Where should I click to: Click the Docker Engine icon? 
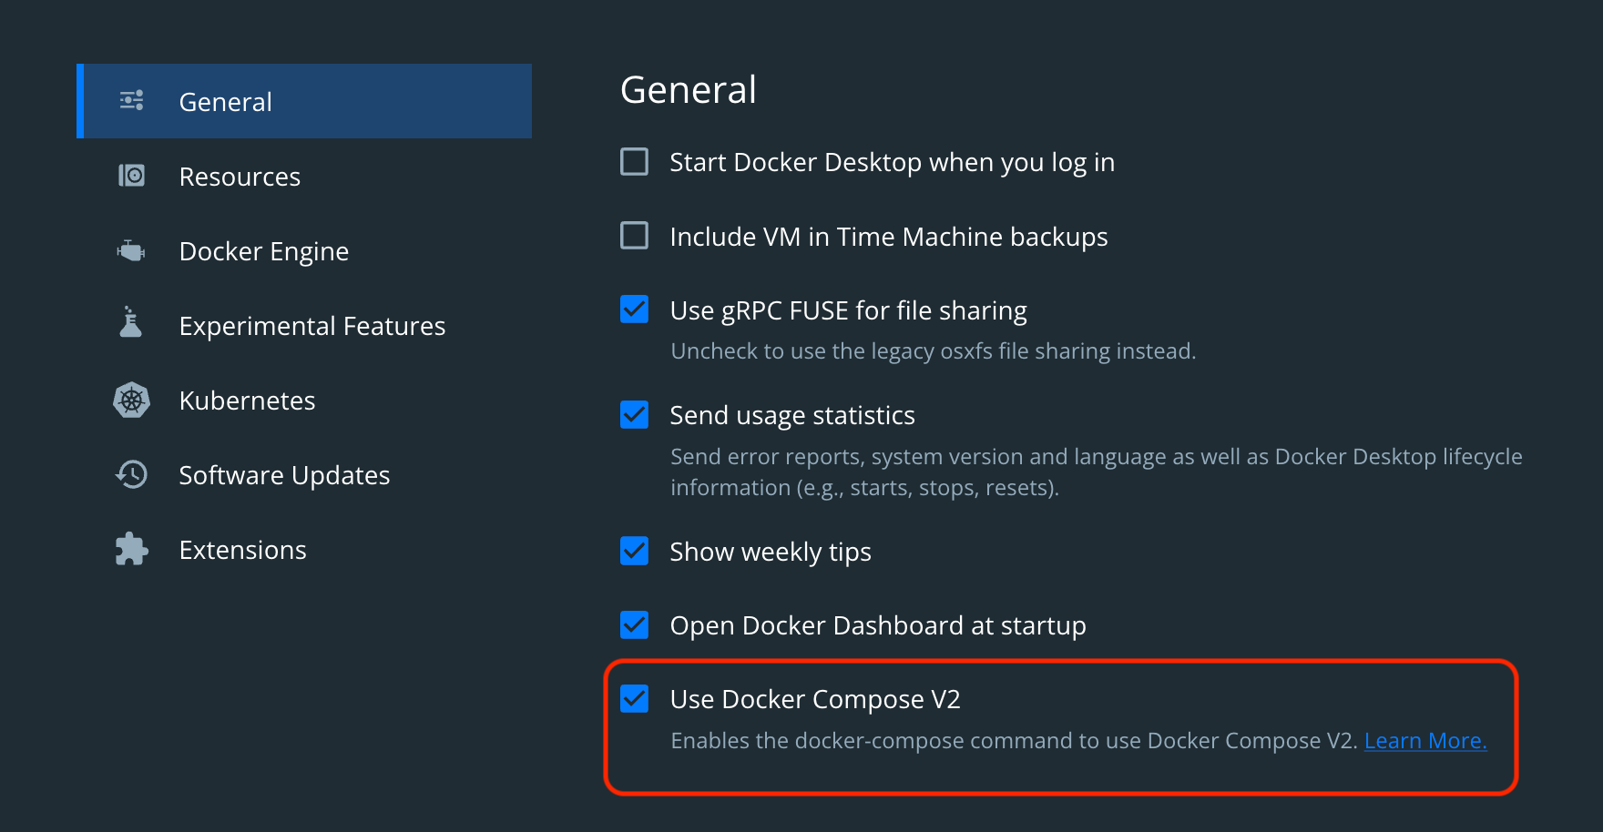pyautogui.click(x=132, y=250)
